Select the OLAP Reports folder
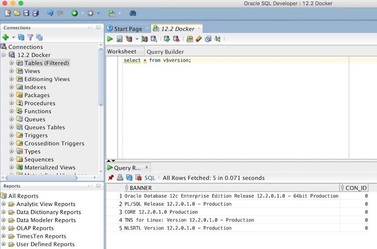 (x=35, y=228)
